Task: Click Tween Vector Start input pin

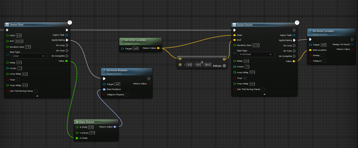Action: click(235, 35)
